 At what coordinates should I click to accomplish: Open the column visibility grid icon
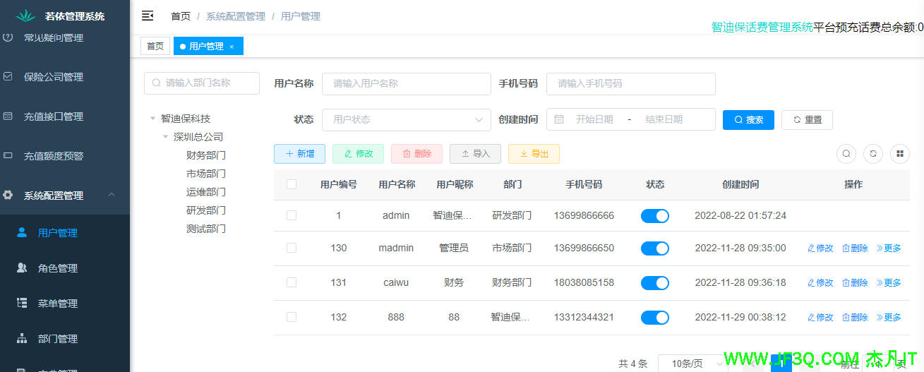tap(900, 154)
